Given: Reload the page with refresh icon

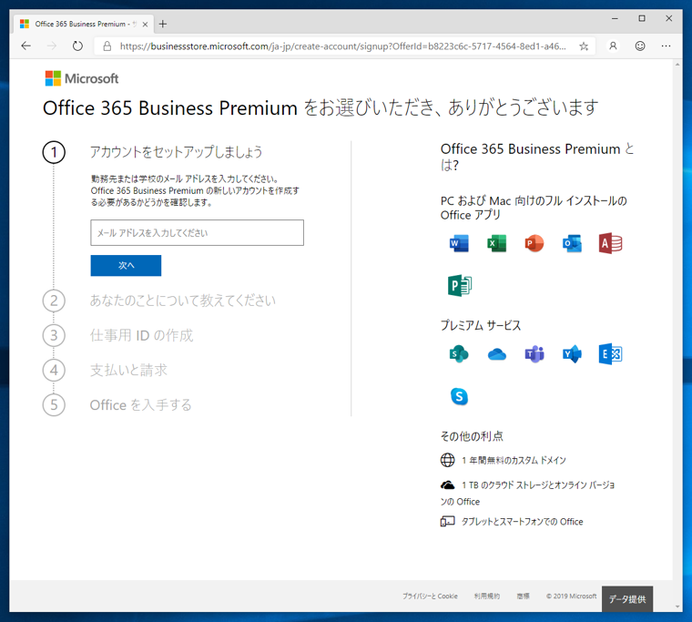Looking at the screenshot, I should tap(77, 46).
